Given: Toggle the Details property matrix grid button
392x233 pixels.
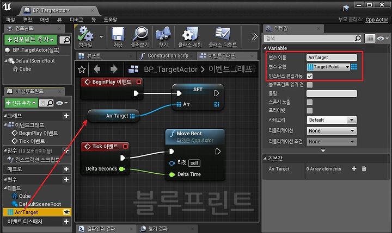Looking at the screenshot, I should coord(370,39).
